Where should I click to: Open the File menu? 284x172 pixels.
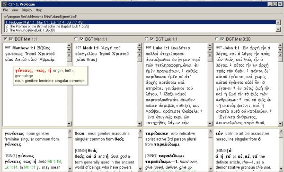point(5,10)
